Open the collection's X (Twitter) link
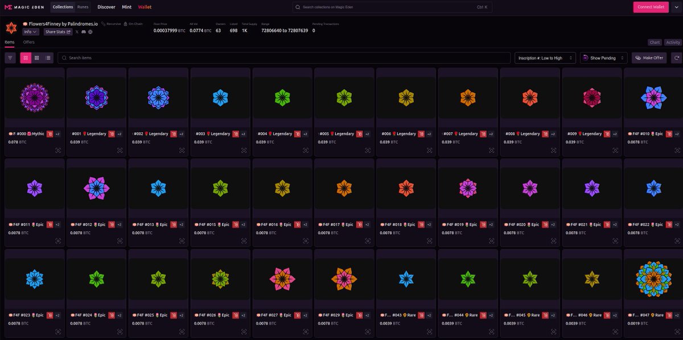Viewport: 683px width, 340px height. (x=78, y=32)
